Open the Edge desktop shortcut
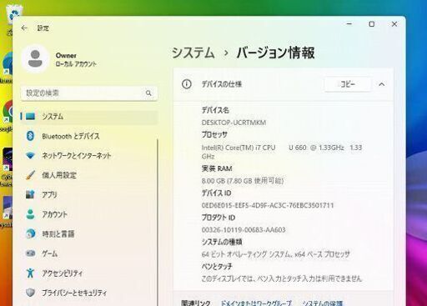427x306 pixels. click(8, 64)
